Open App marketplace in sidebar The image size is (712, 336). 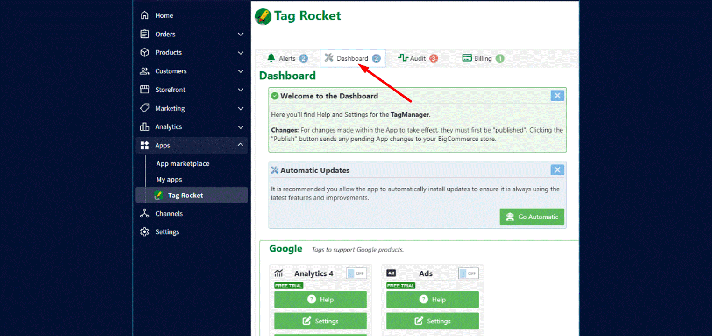(x=183, y=163)
